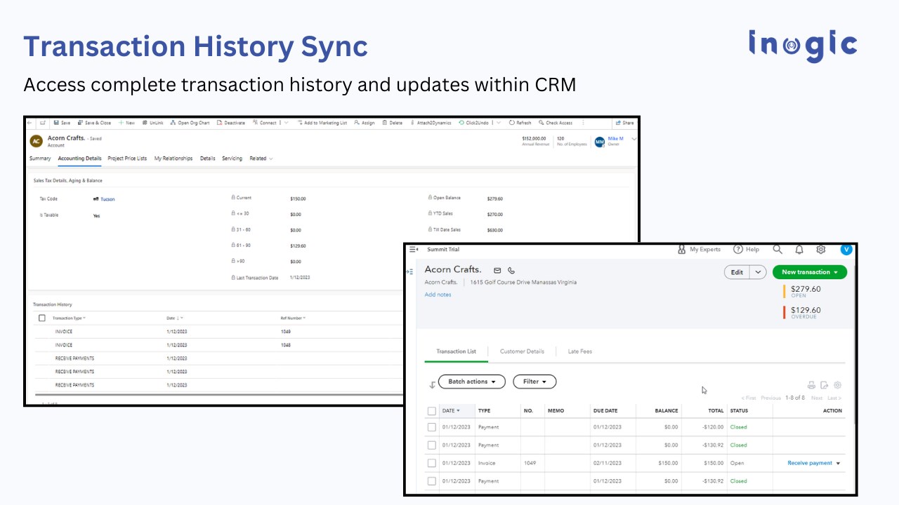Image resolution: width=899 pixels, height=505 pixels.
Task: Expand the customer list side panel icon
Action: point(409,271)
